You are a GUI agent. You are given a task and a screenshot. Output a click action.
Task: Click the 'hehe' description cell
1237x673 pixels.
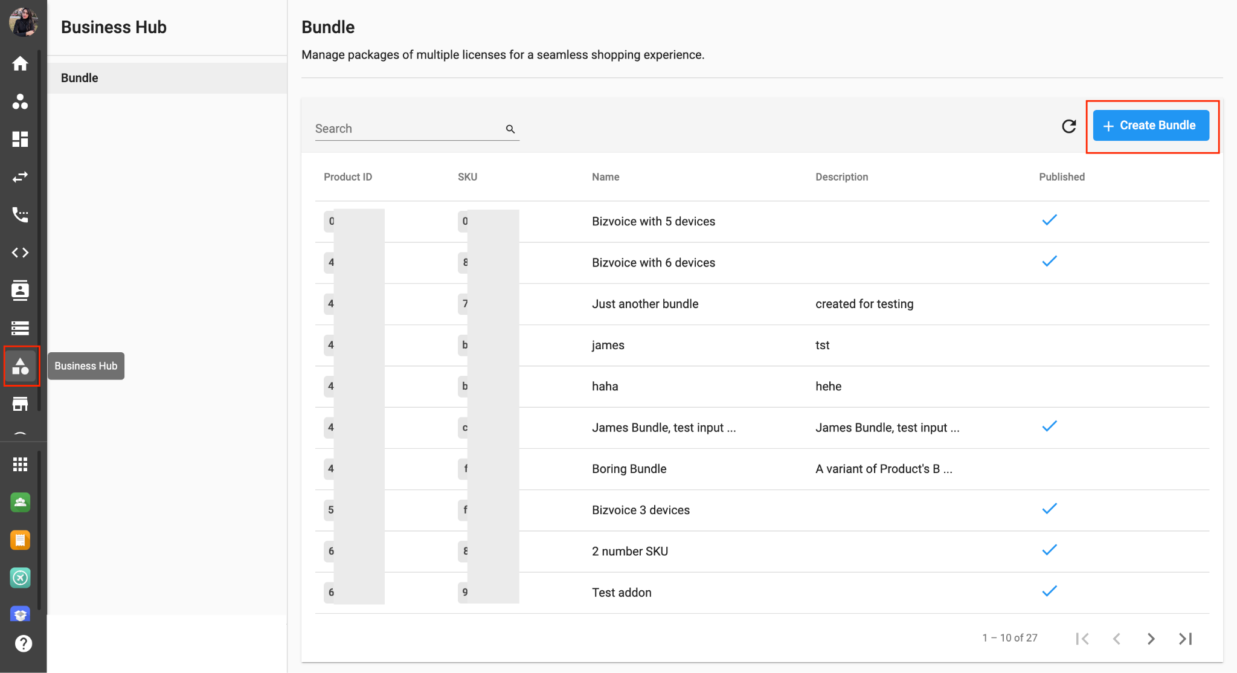click(828, 387)
